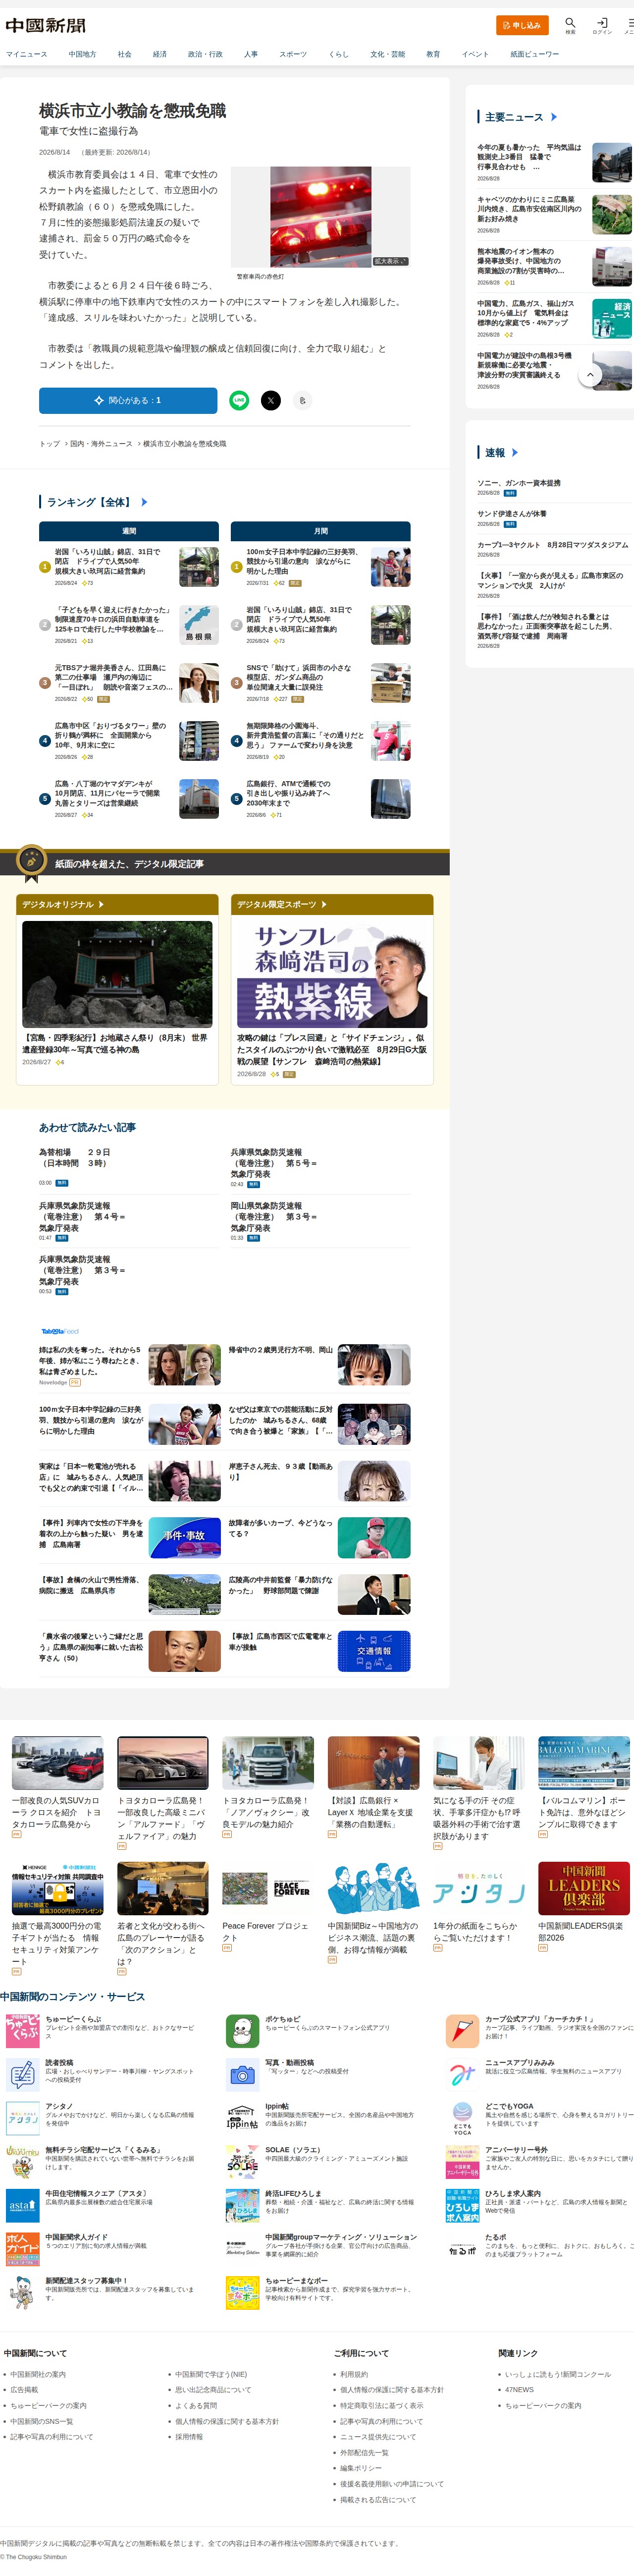The image size is (634, 2576).
Task: Open よくある質問 footer entry
Action: [196, 2406]
